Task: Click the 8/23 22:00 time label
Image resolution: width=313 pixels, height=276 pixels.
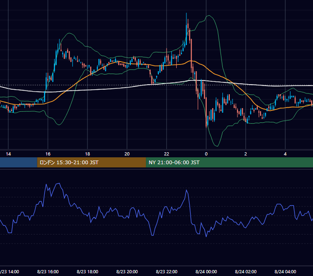Action: 167,271
